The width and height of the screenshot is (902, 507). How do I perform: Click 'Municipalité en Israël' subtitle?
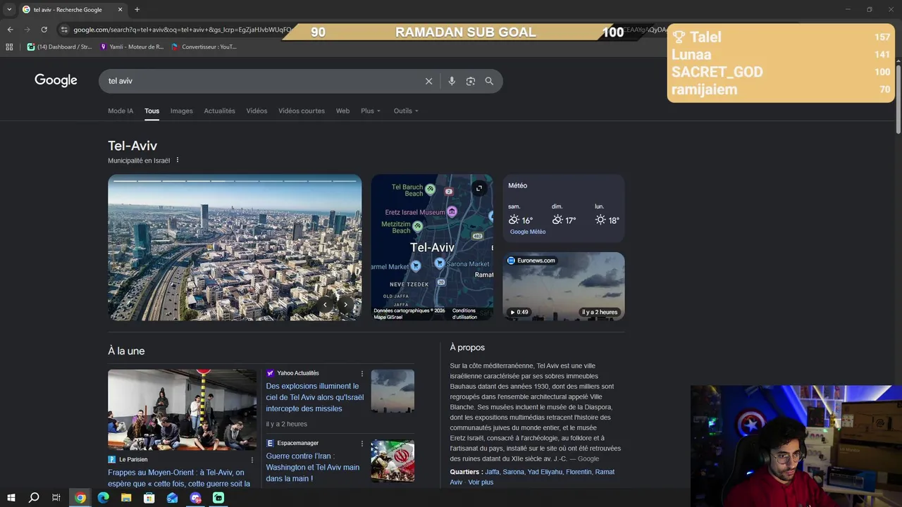pos(139,161)
